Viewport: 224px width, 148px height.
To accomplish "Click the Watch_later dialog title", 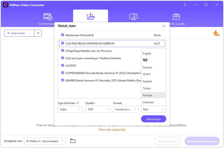I will coord(67,26).
